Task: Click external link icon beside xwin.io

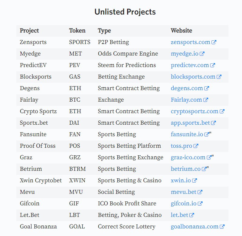Action: point(195,180)
